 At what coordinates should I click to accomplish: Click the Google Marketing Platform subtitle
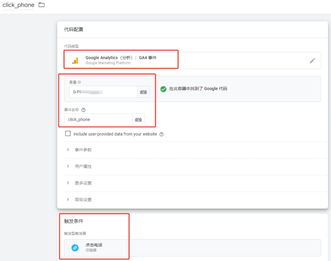coord(108,63)
